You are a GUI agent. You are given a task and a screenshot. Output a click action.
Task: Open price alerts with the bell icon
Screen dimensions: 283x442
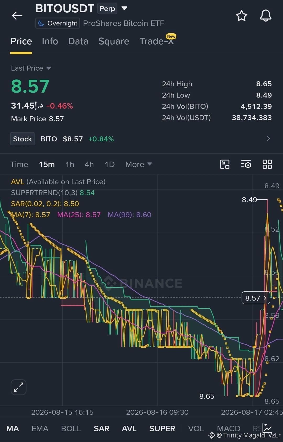[265, 16]
